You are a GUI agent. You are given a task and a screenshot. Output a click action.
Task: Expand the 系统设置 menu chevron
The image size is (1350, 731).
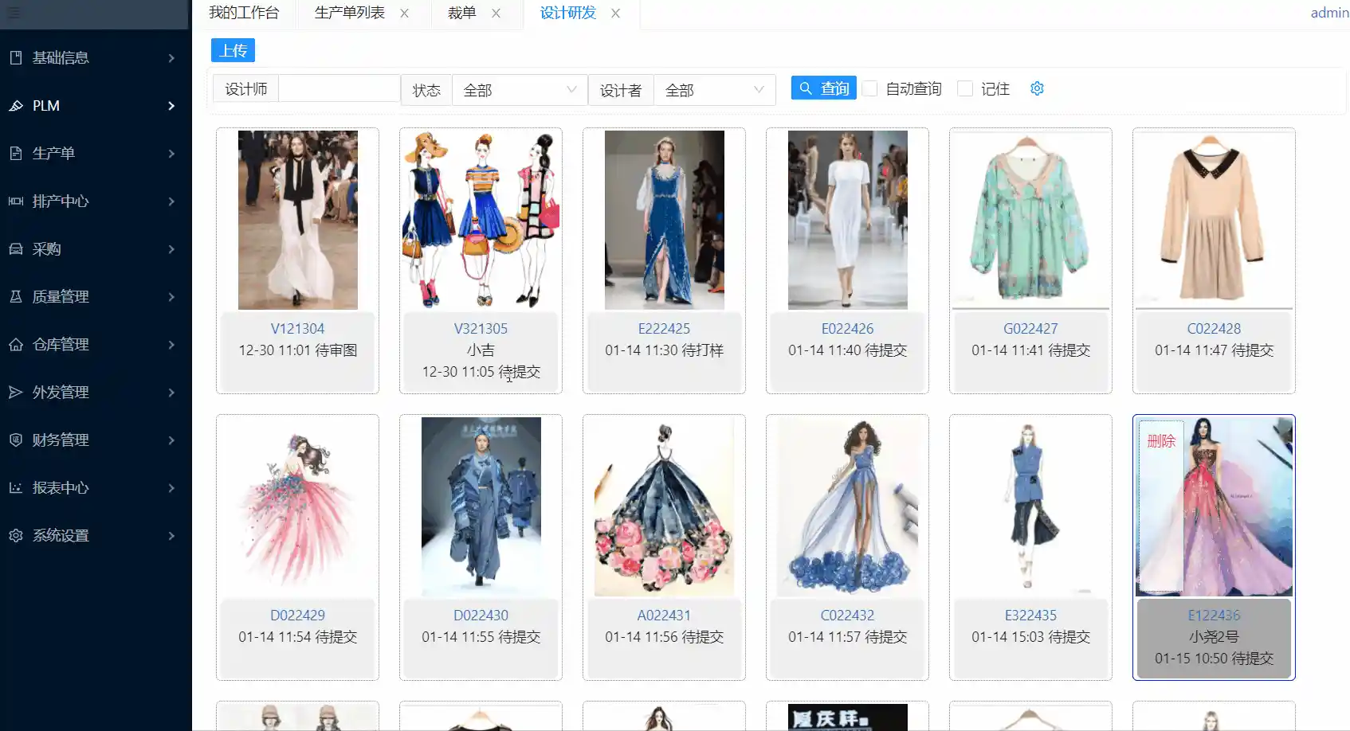[x=171, y=535]
